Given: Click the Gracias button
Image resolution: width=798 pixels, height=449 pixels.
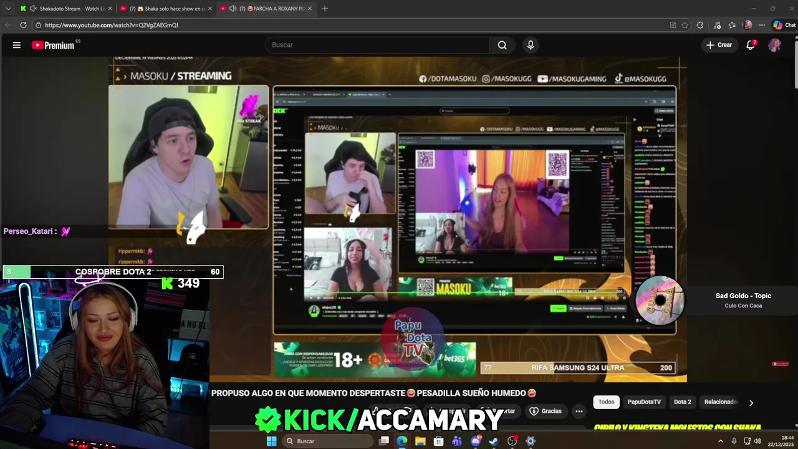Looking at the screenshot, I should (546, 412).
